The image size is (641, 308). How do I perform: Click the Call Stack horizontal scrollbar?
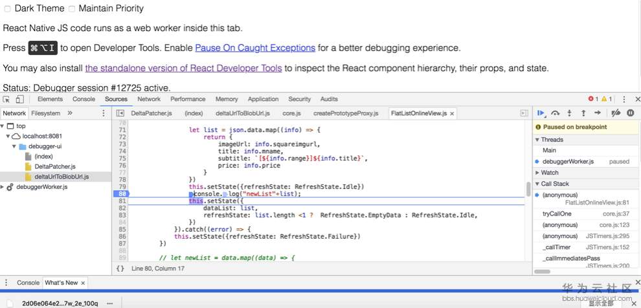543,272
